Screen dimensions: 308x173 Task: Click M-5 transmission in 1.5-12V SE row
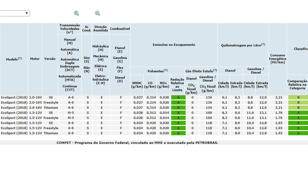[x=71, y=113]
